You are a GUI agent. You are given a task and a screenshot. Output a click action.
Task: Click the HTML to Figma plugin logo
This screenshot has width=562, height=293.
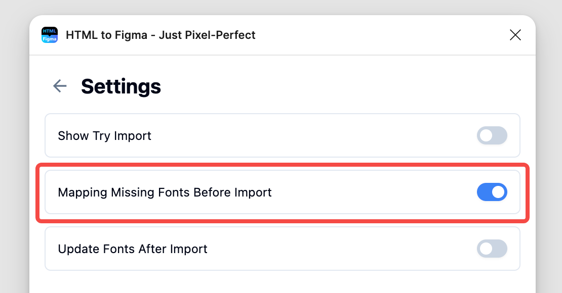point(50,35)
